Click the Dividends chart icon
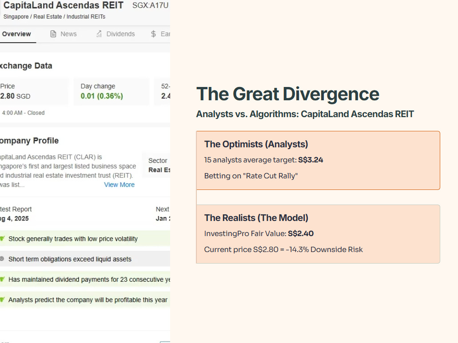The height and width of the screenshot is (343, 458). coord(100,34)
